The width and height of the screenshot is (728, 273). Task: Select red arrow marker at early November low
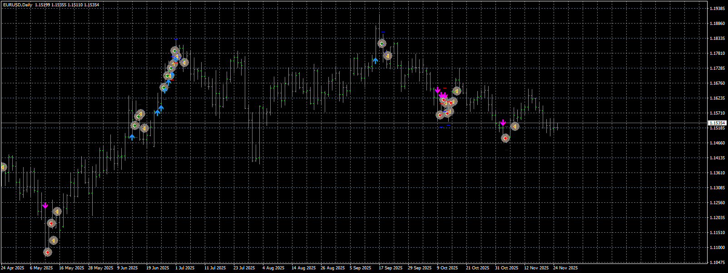(505, 138)
